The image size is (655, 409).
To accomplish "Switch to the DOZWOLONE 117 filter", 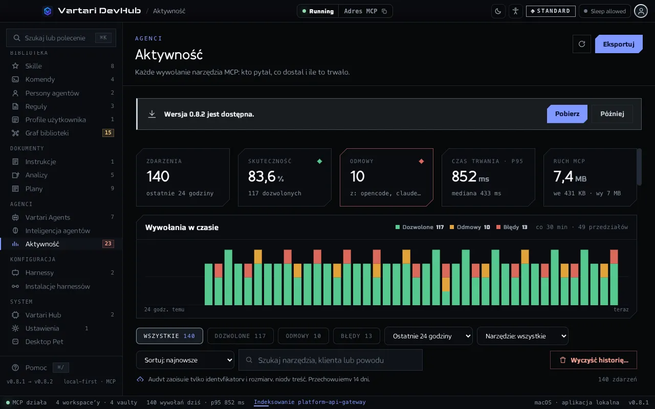I will pos(241,336).
